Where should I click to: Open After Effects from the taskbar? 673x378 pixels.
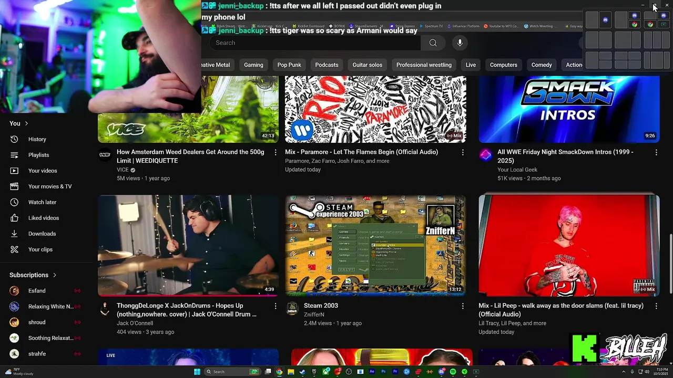click(372, 372)
